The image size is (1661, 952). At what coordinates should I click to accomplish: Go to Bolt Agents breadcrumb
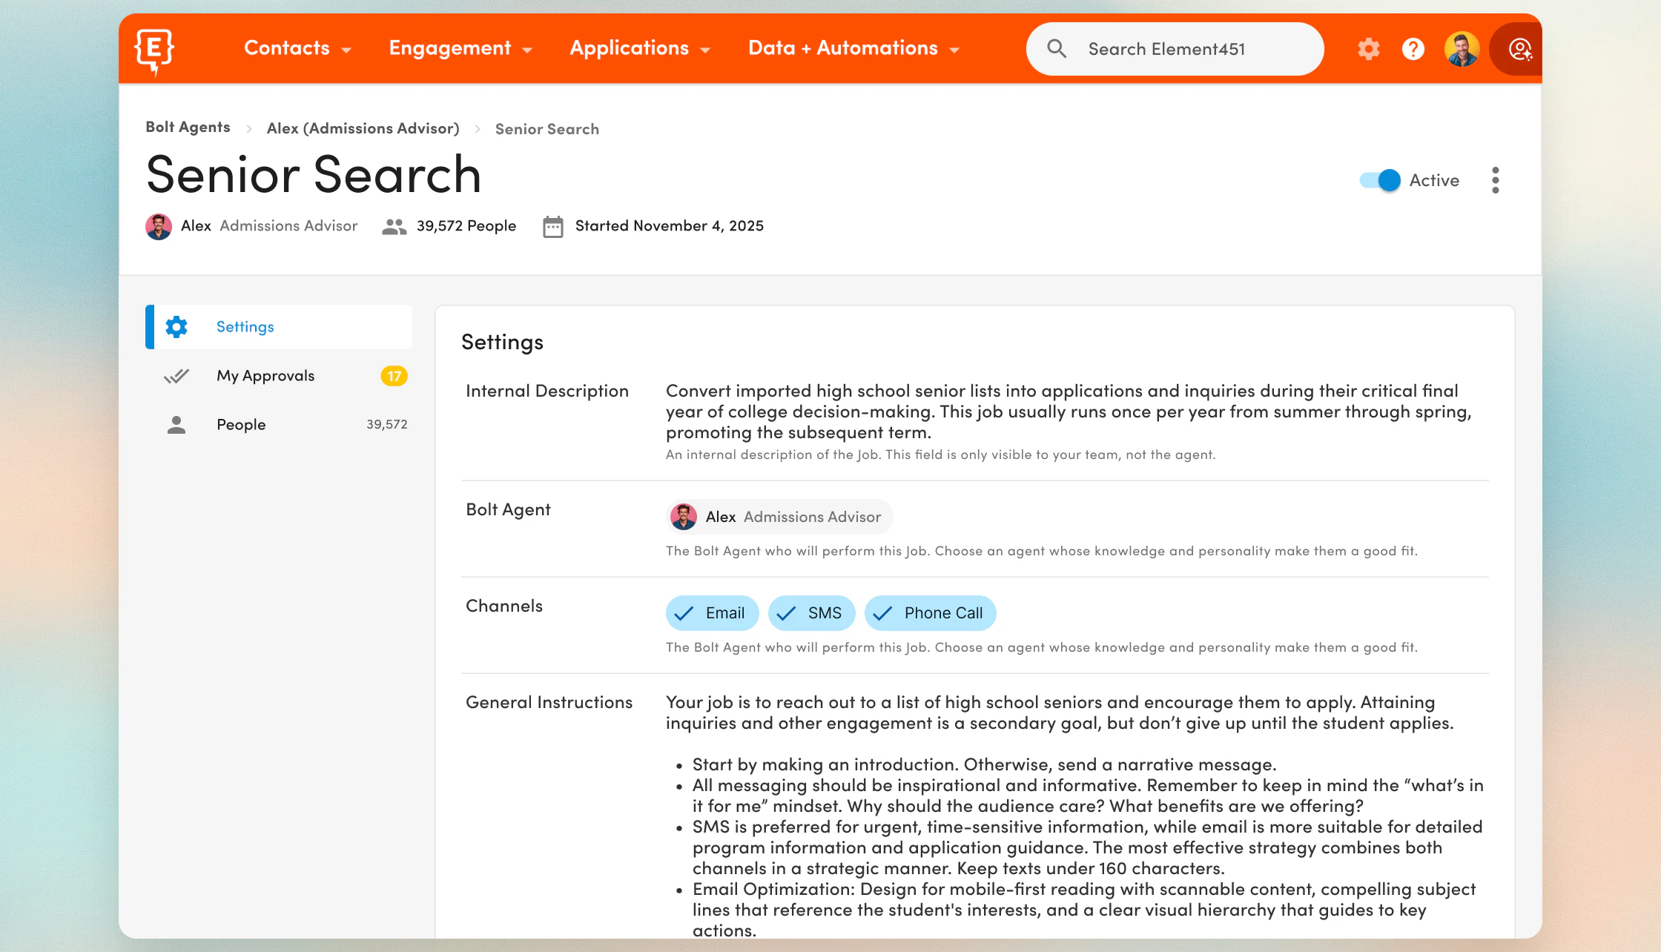tap(188, 128)
